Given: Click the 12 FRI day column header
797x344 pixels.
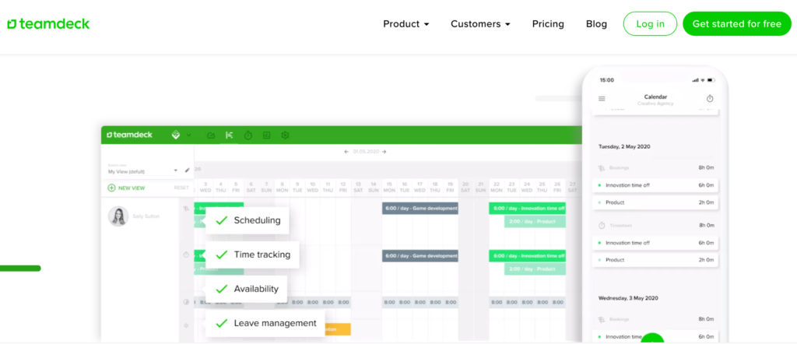Looking at the screenshot, I should (x=343, y=187).
